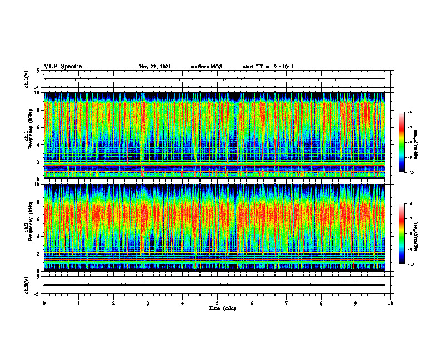Viewport: 440px width, 340px height.
Task: Click the time axis tick label "6"
Action: pos(252,303)
